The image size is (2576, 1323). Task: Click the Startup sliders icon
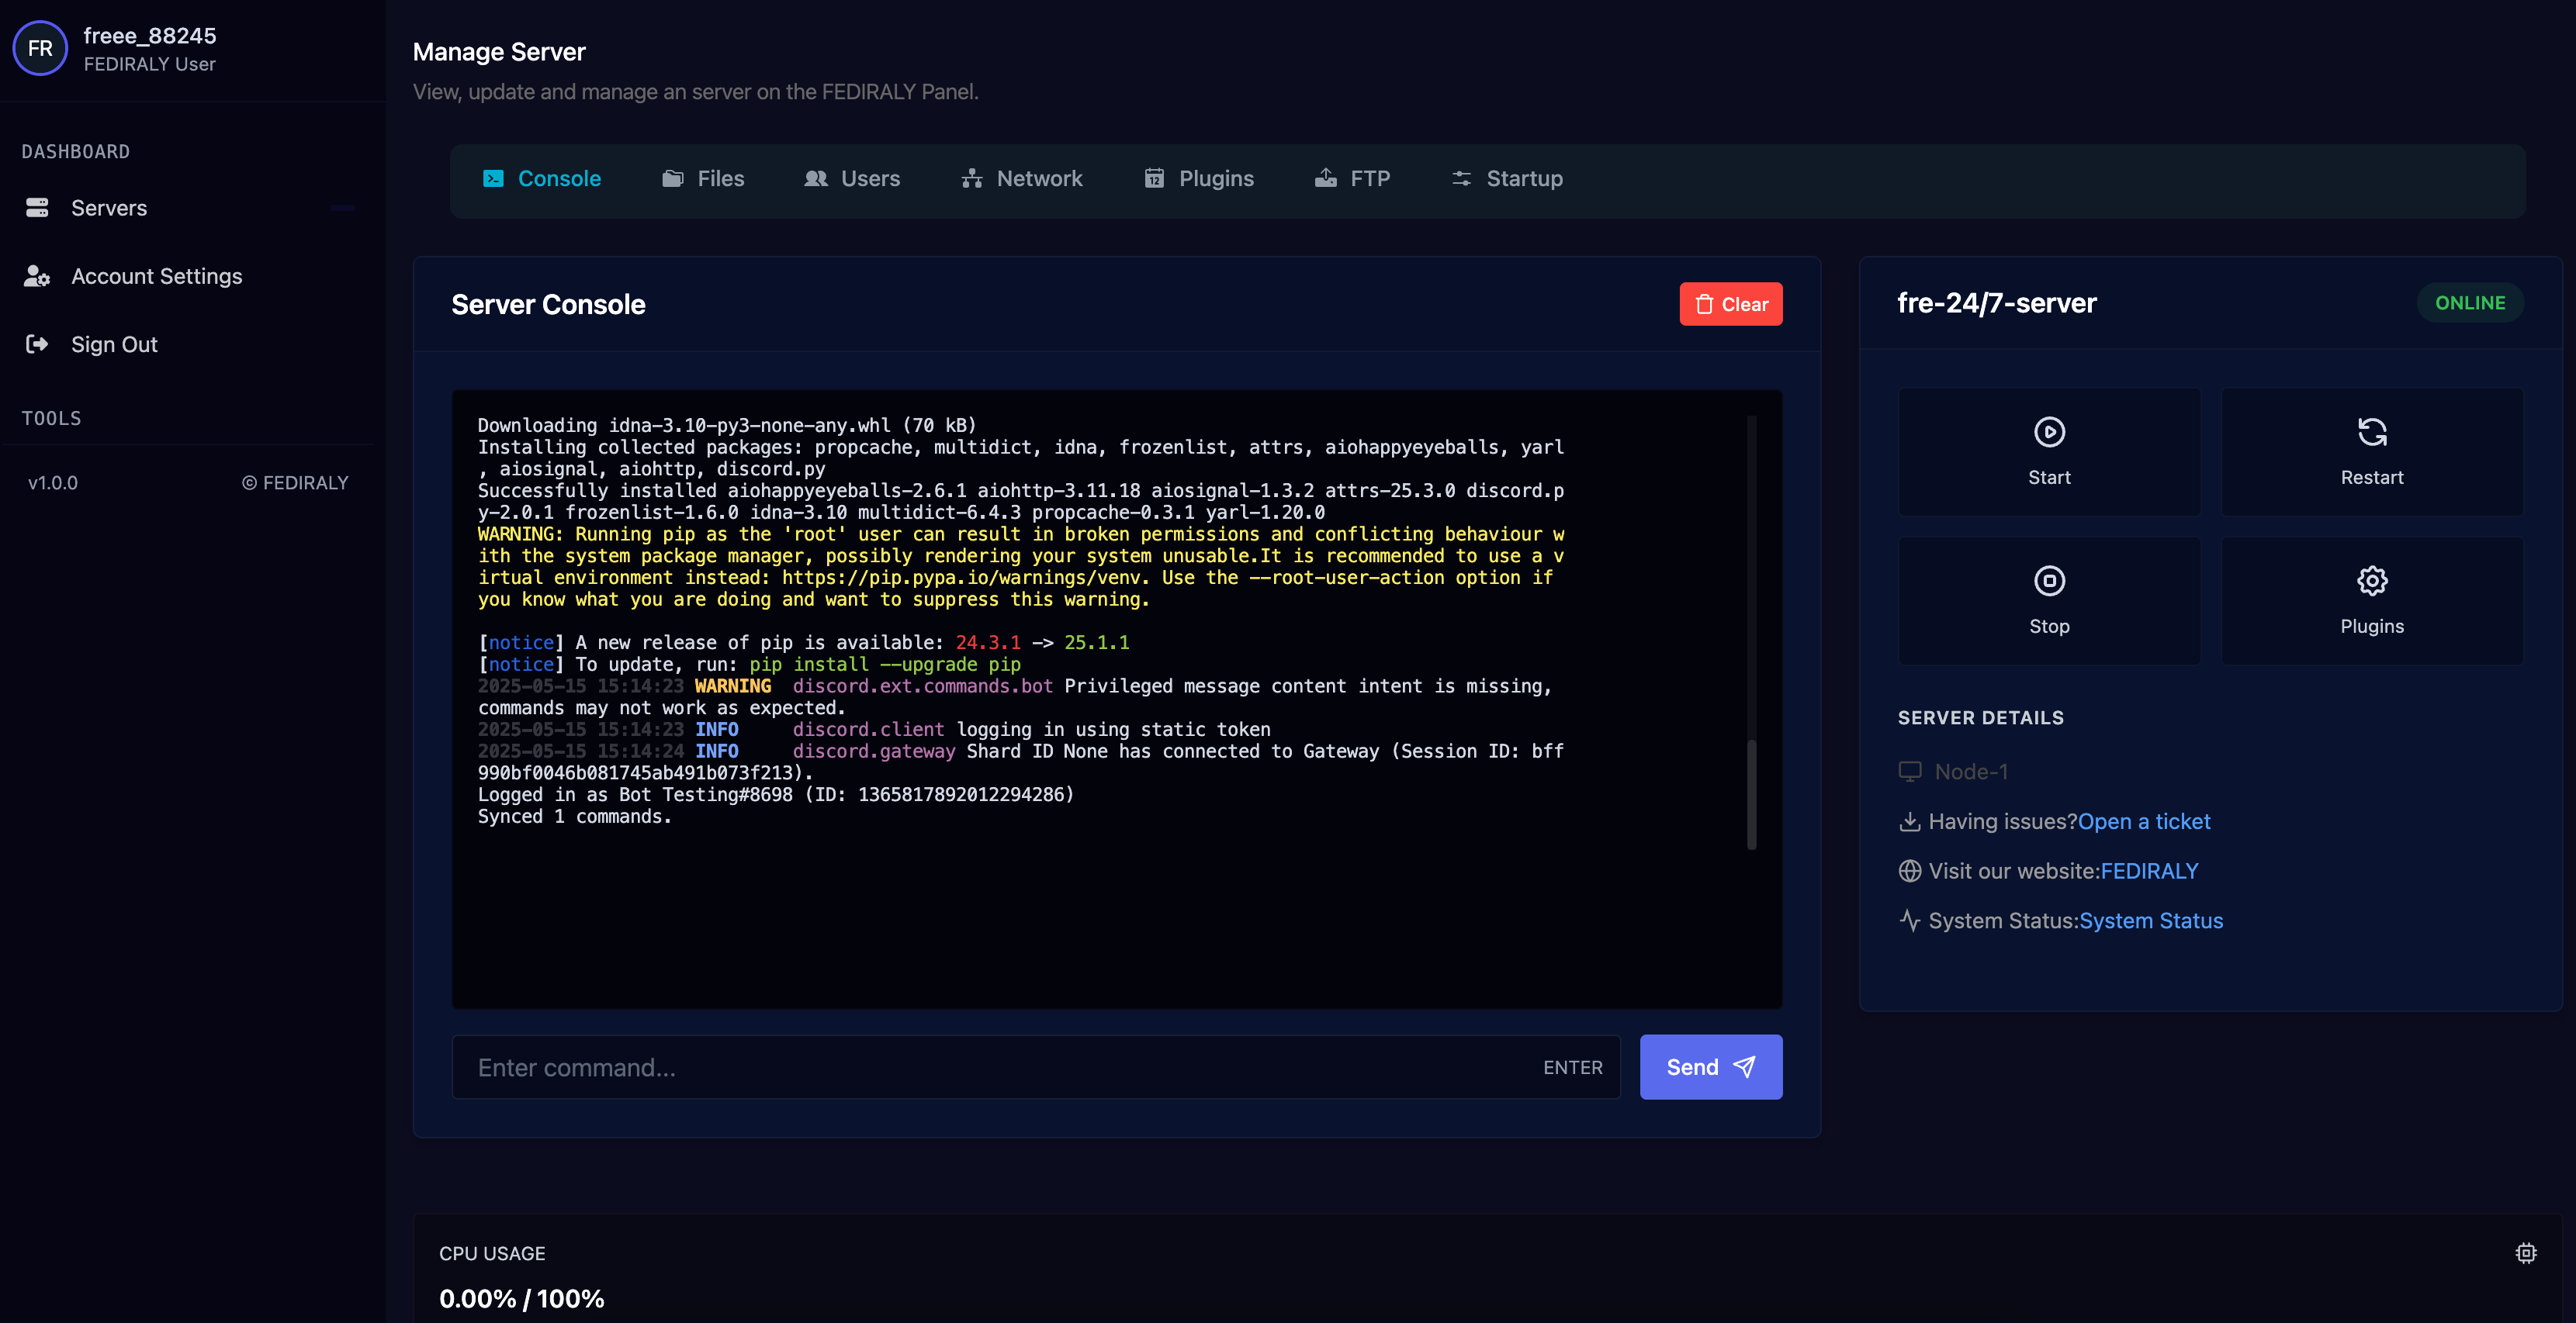(x=1462, y=179)
